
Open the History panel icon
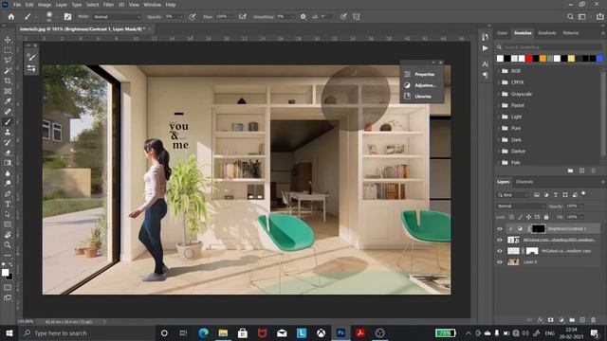point(485,37)
